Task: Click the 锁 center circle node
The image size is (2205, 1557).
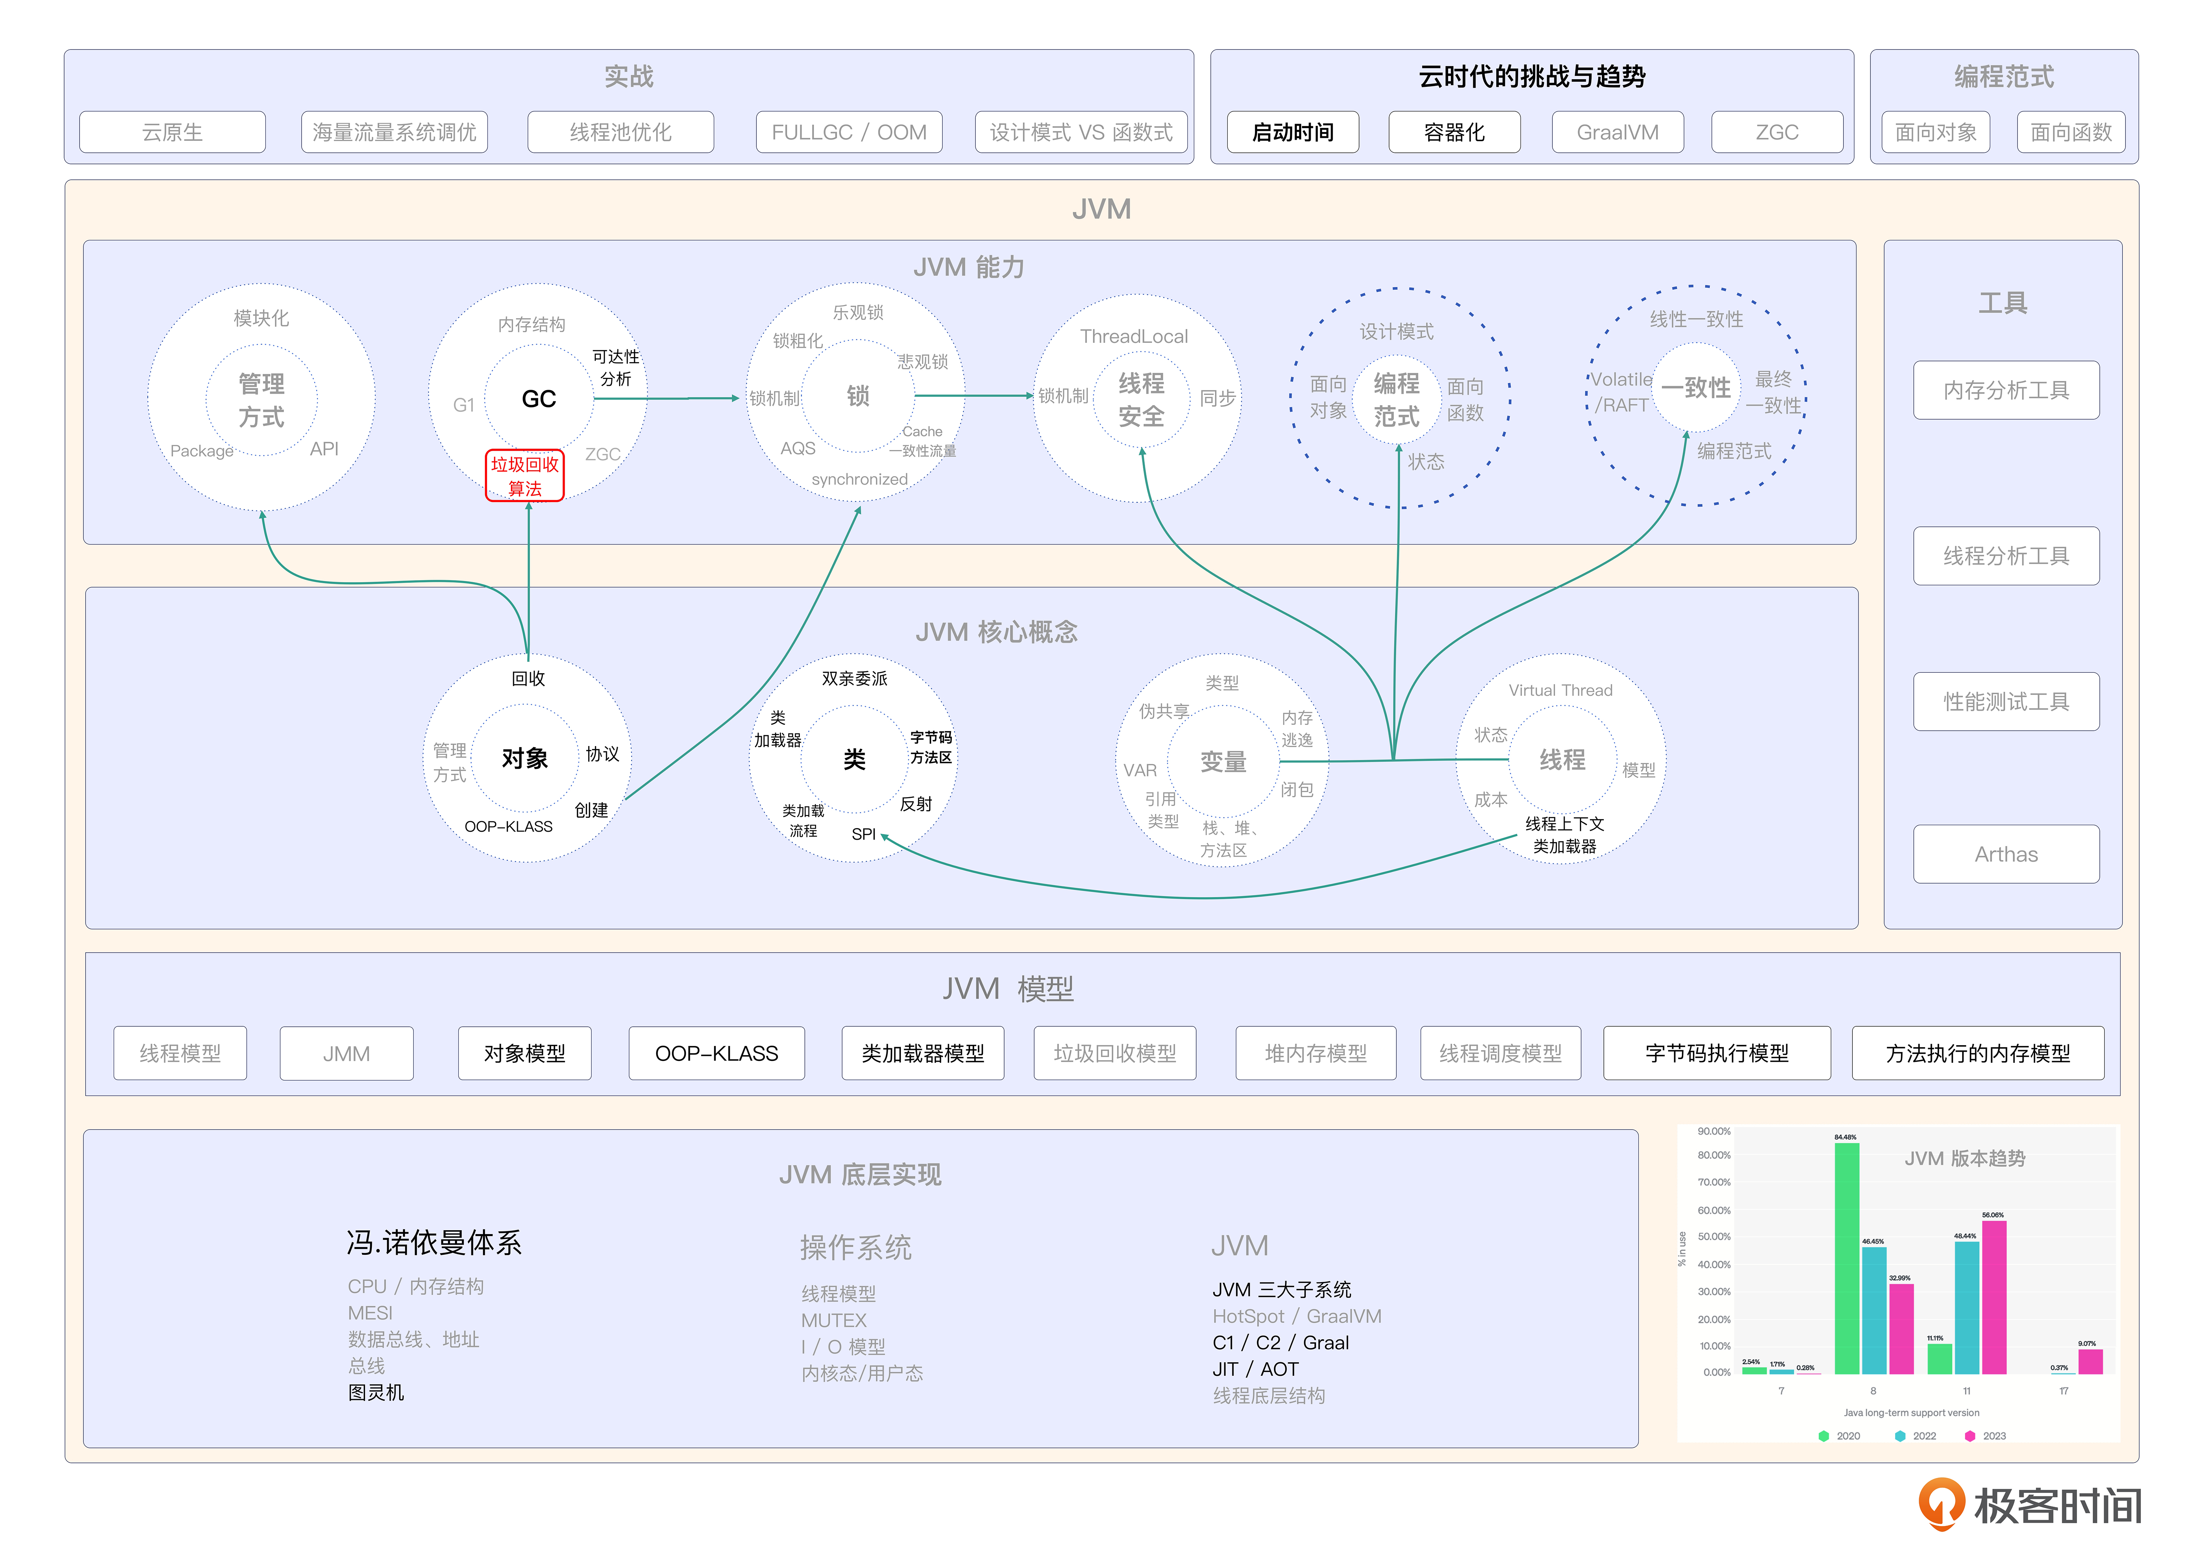Action: [857, 395]
